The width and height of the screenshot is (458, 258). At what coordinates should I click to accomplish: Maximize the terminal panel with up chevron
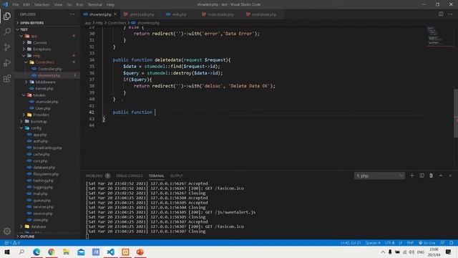click(x=441, y=176)
